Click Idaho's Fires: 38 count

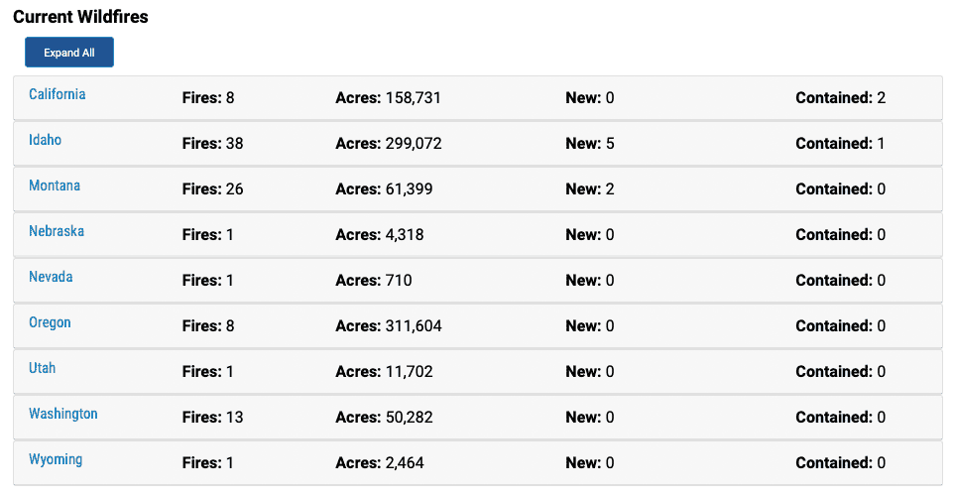(x=212, y=144)
